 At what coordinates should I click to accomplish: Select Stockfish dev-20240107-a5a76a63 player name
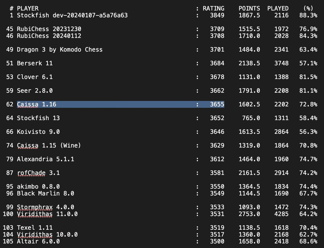pos(72,15)
